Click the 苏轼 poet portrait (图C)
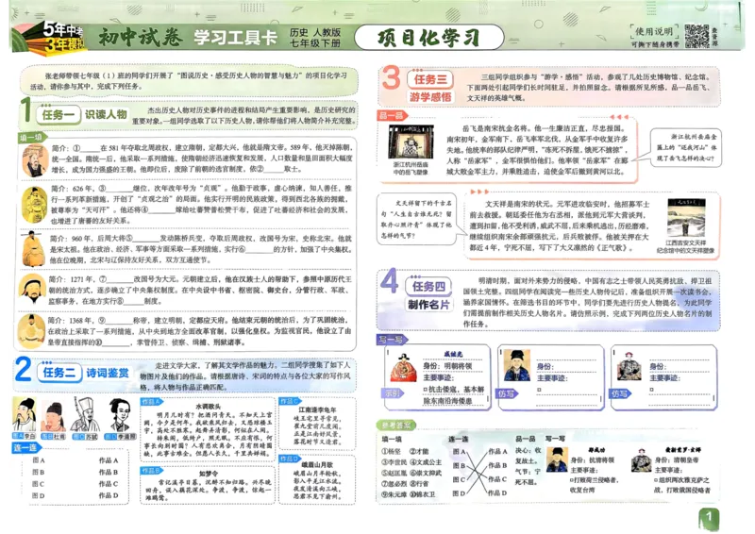 [85, 415]
